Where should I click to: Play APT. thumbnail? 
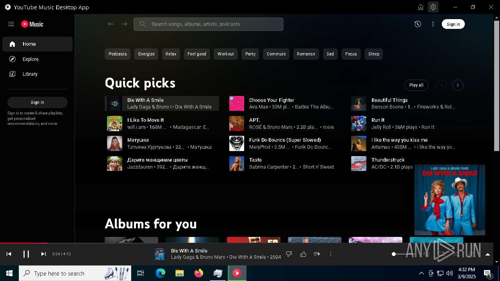[x=237, y=123]
